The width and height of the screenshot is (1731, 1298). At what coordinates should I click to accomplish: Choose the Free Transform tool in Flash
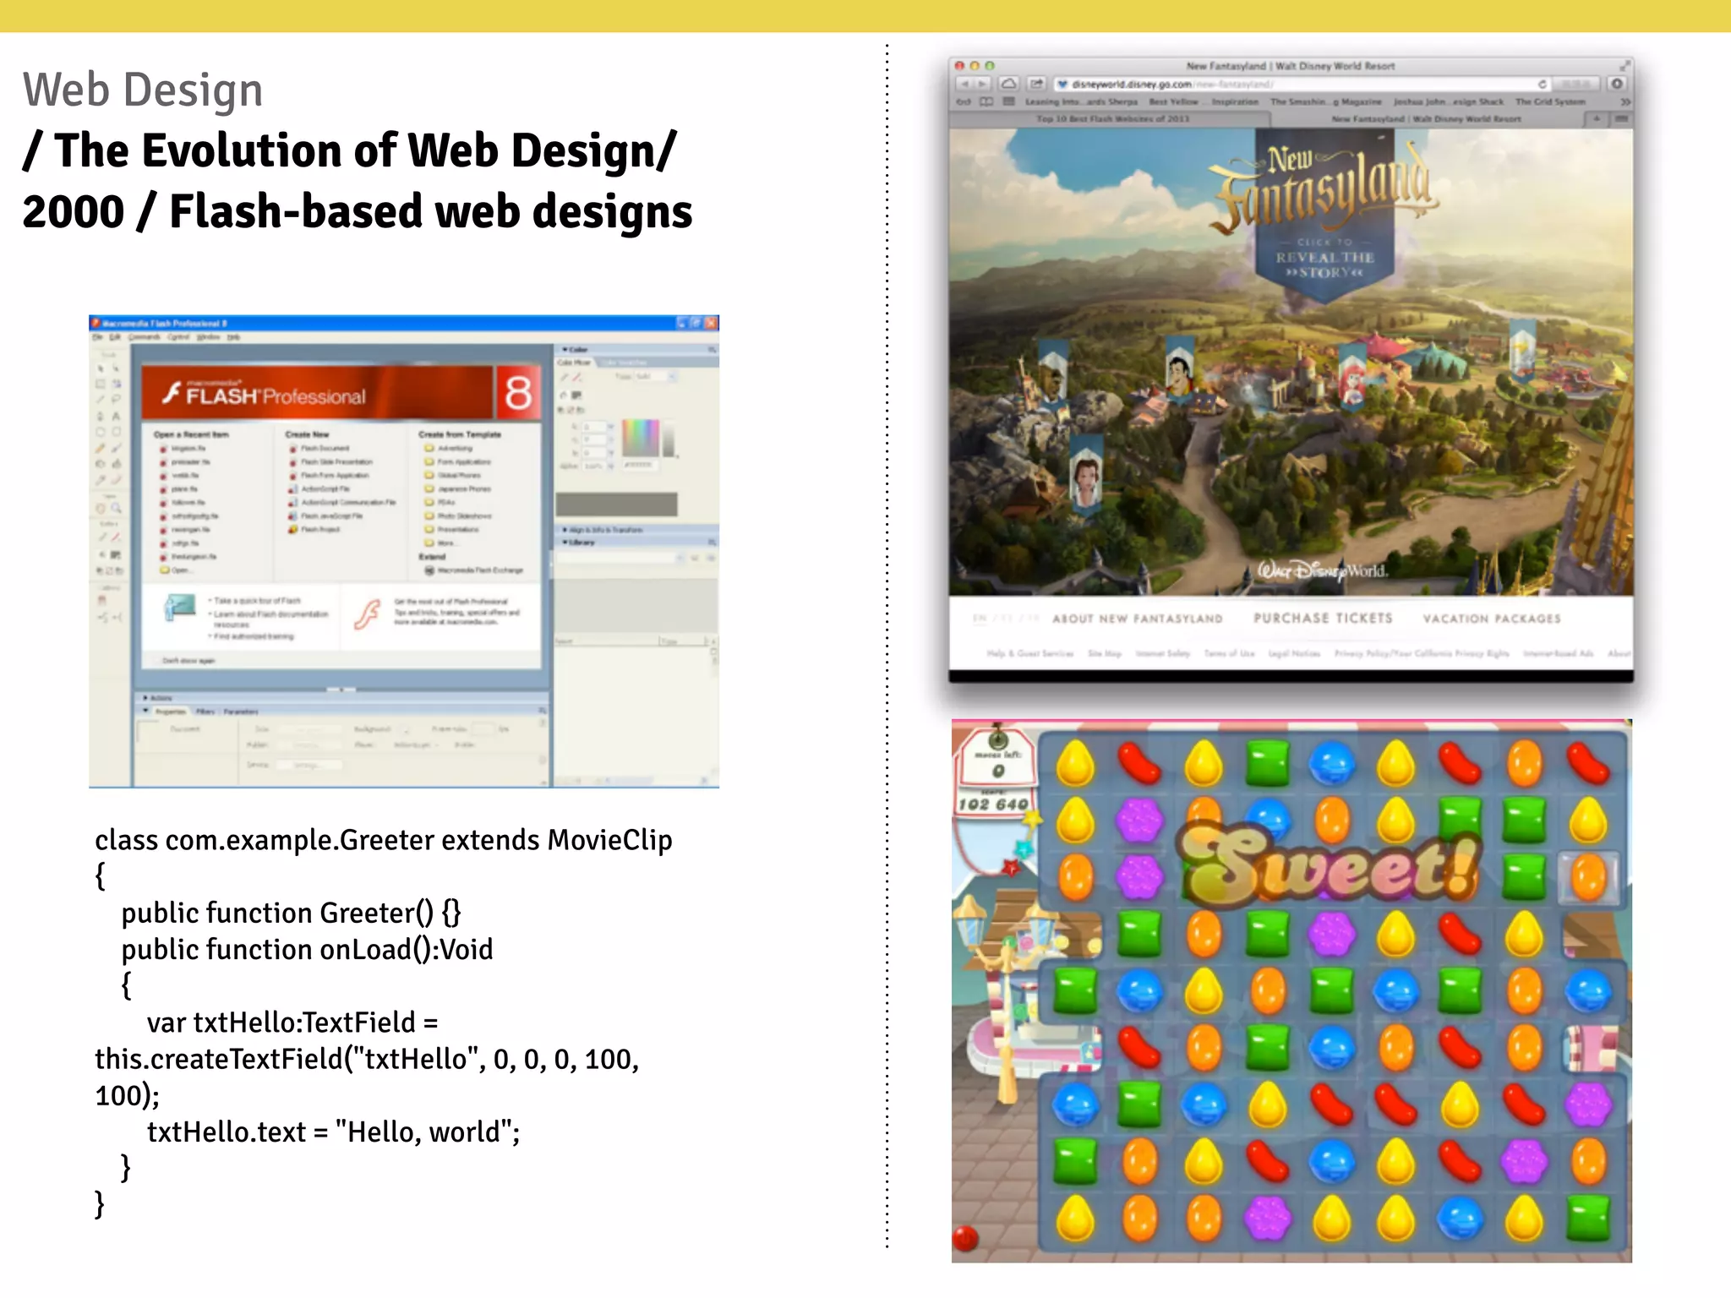pos(101,384)
